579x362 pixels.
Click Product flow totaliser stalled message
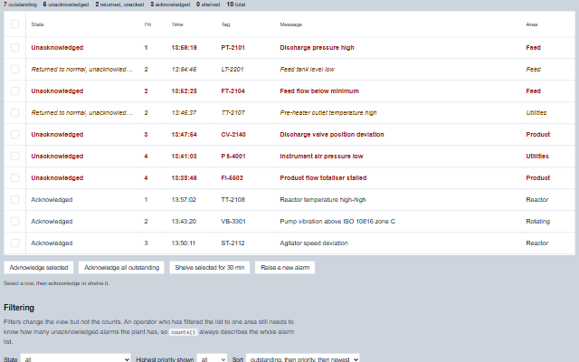click(x=323, y=177)
